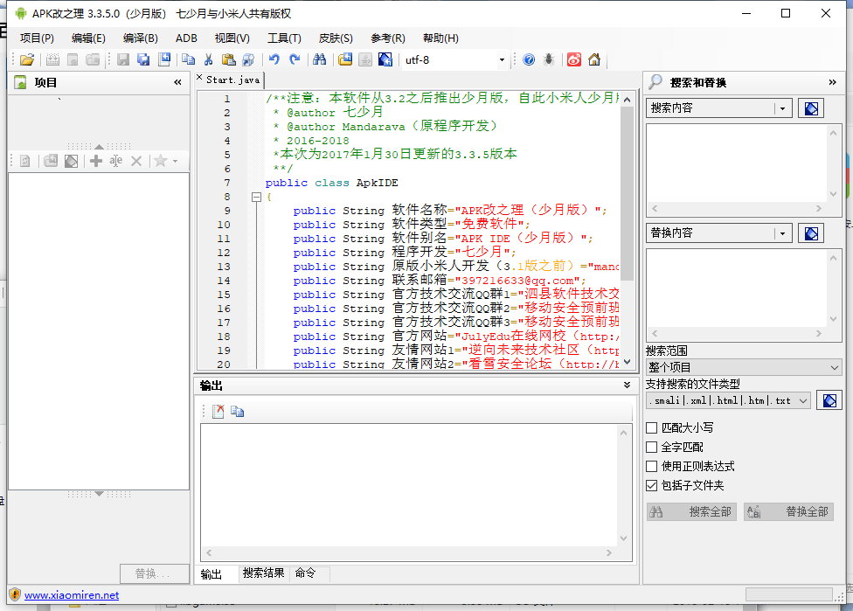This screenshot has height=611, width=853.
Task: Open search with the binoculars toolbar icon
Action: coord(319,59)
